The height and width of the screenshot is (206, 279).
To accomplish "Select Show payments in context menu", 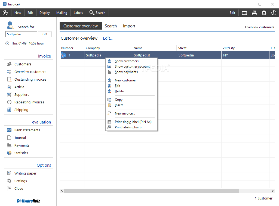I will pyautogui.click(x=131, y=72).
